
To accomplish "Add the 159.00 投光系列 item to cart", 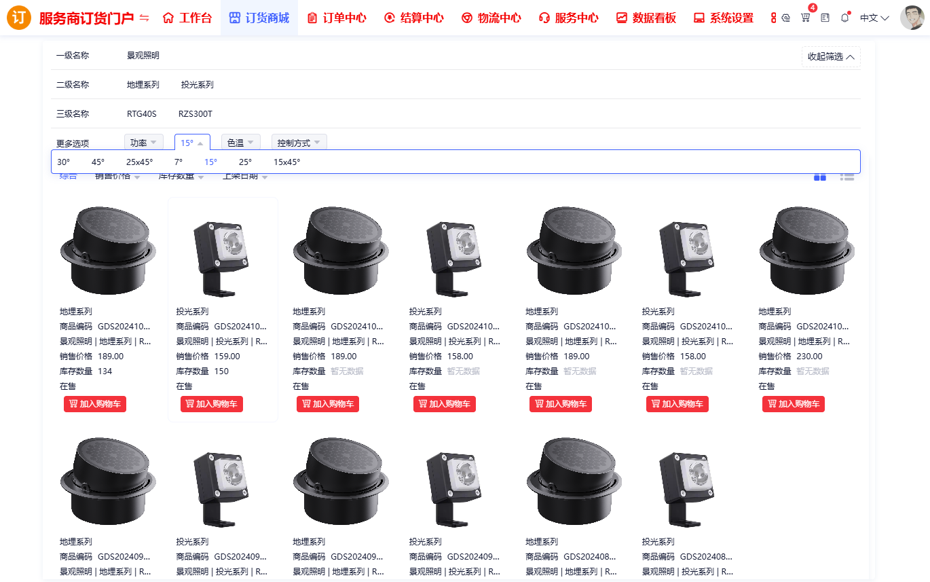I will pyautogui.click(x=212, y=404).
